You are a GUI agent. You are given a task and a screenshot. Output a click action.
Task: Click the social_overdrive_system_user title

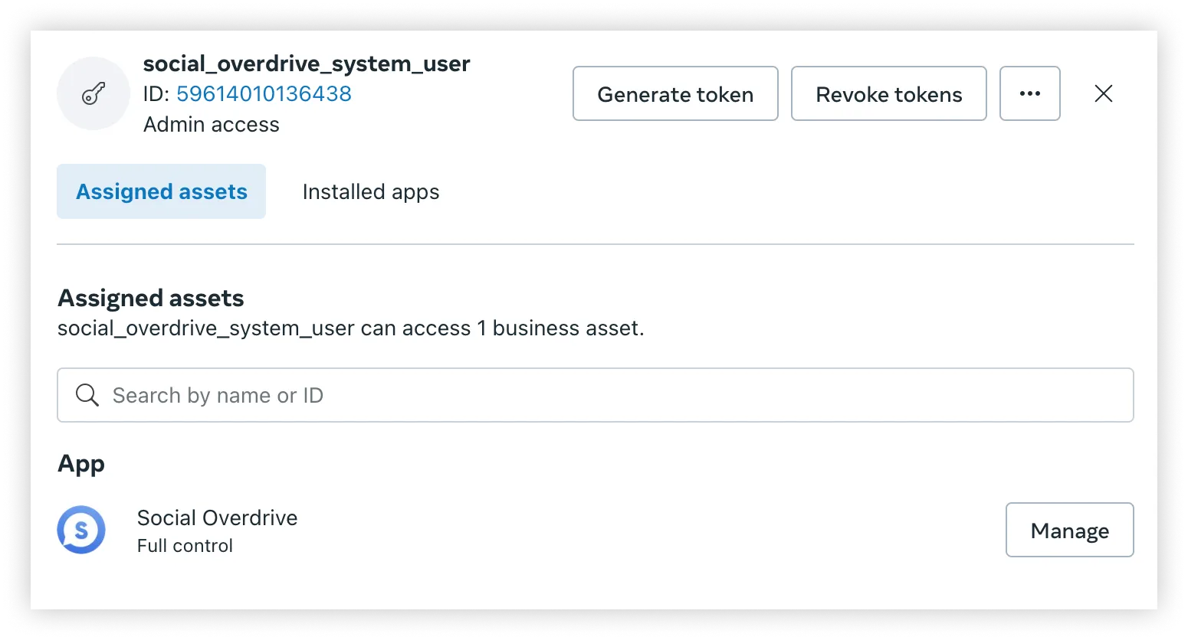pyautogui.click(x=307, y=64)
